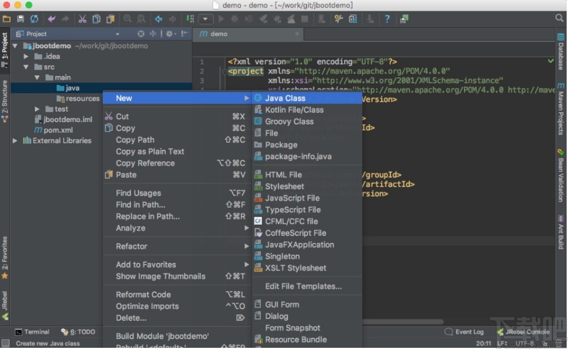Select Java Class from New submenu
This screenshot has height=349, width=569.
point(284,98)
